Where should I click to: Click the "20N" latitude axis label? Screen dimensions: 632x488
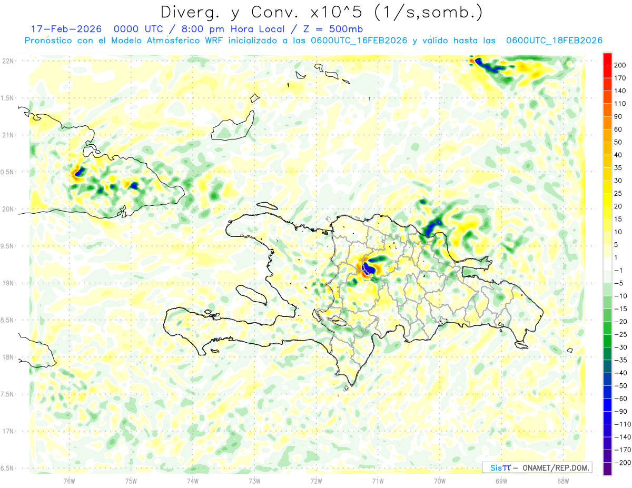(x=7, y=209)
